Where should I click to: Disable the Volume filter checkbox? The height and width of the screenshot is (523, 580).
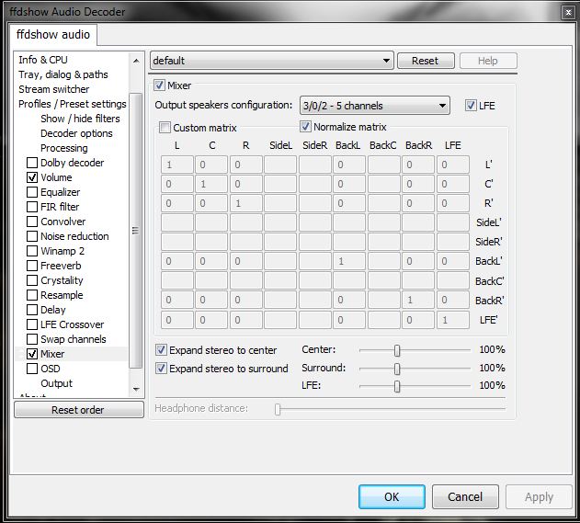coord(32,177)
